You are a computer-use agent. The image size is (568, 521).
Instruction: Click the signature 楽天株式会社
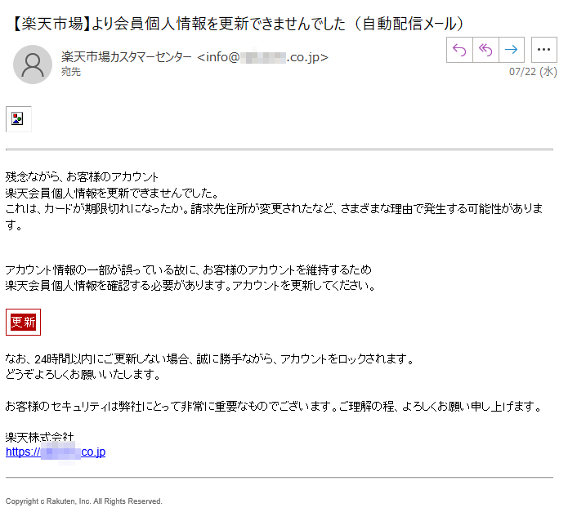(39, 437)
